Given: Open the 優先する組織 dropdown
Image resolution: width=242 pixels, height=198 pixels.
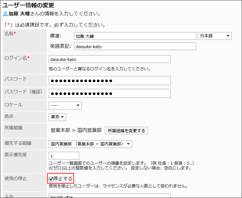Looking at the screenshot, I should coord(90,144).
